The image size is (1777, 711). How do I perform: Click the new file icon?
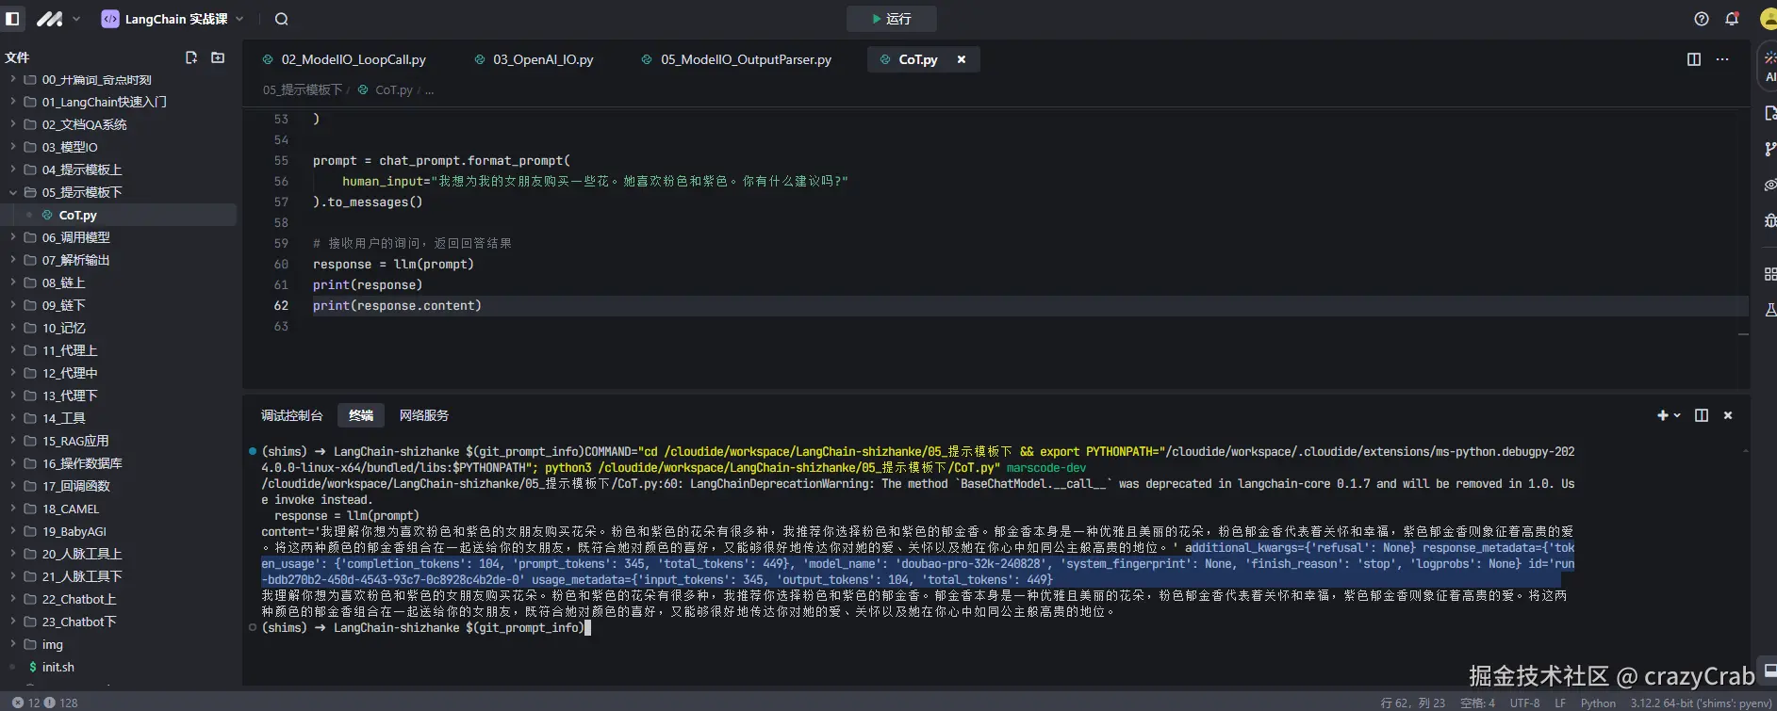click(x=191, y=57)
